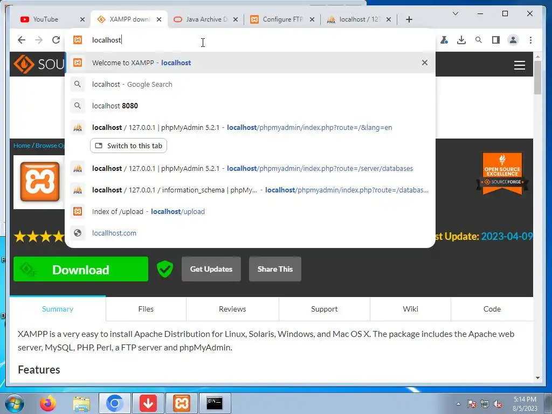Open File Explorer from the taskbar

pos(81,403)
